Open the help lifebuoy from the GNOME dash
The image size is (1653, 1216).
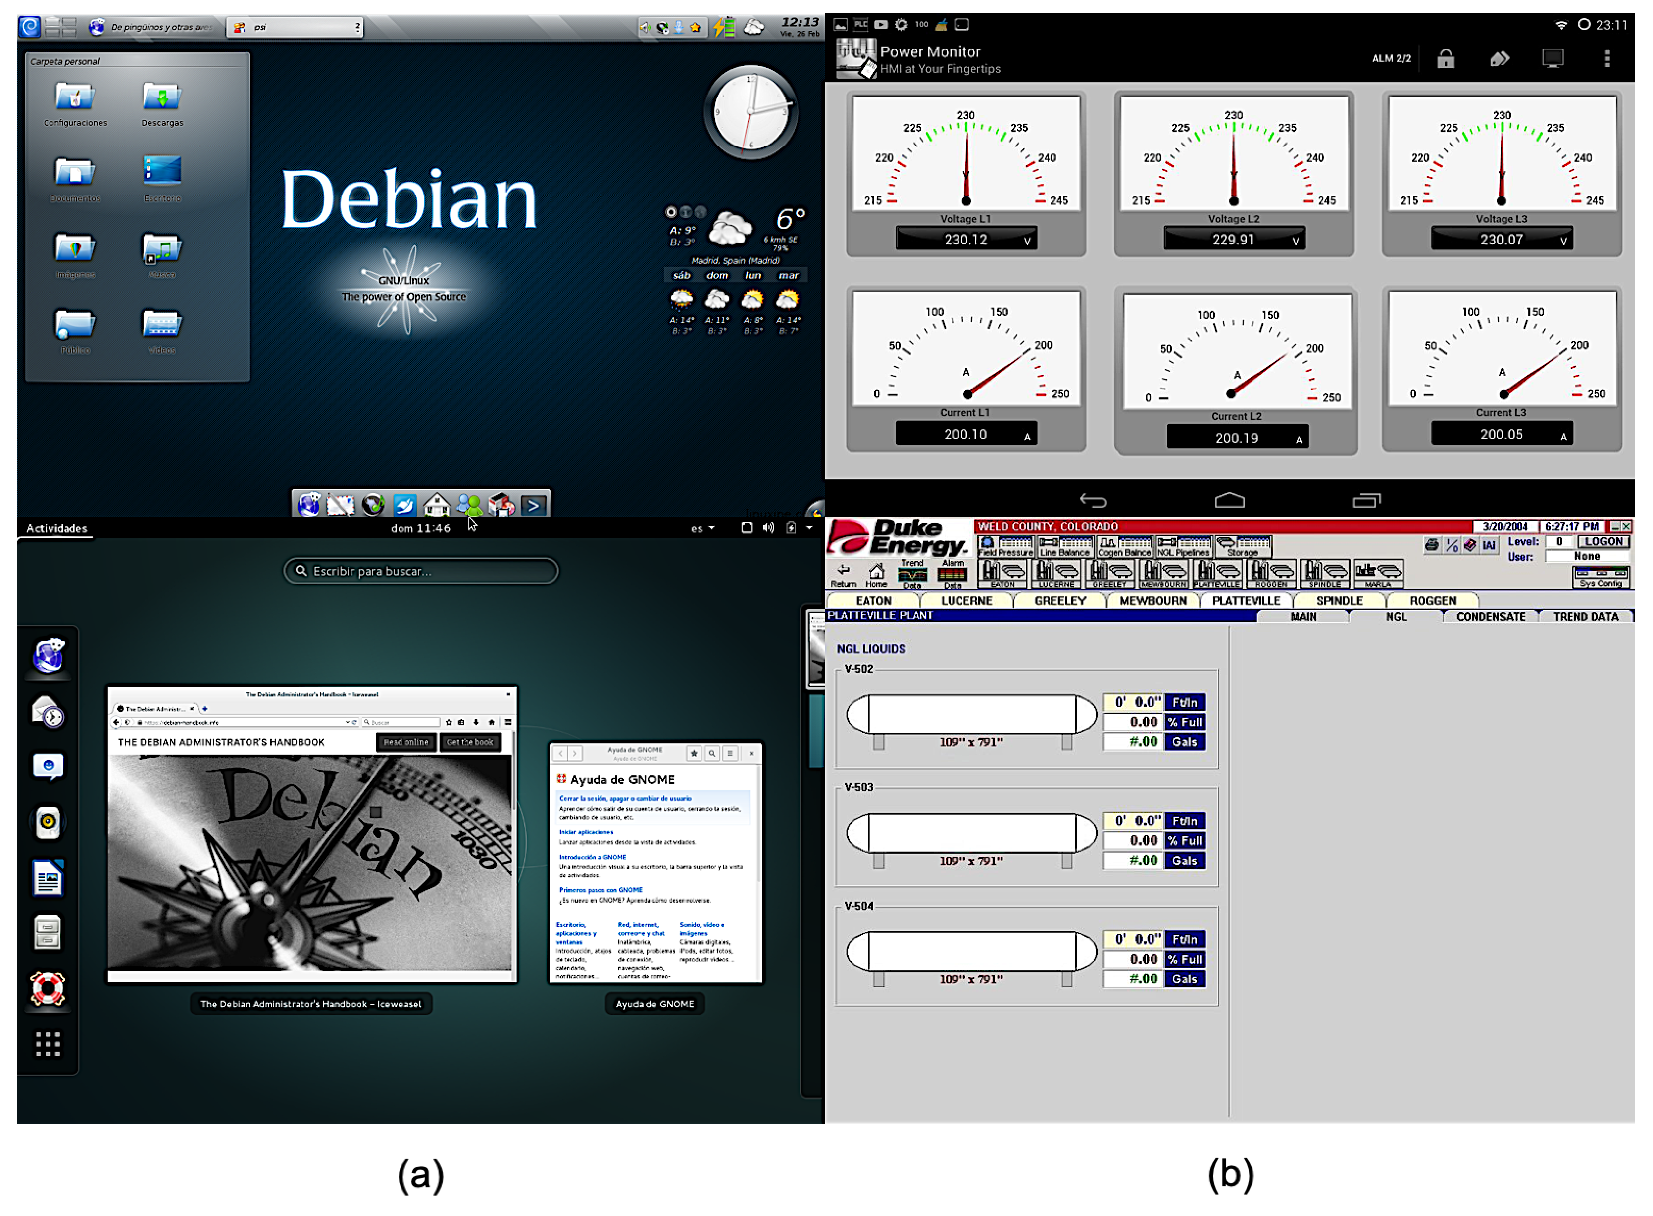click(x=48, y=988)
